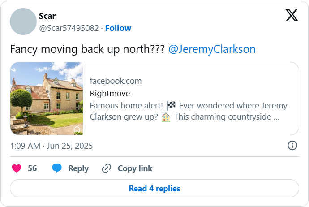The width and height of the screenshot is (309, 207).
Task: Click the facebook.com domain text
Action: (116, 81)
